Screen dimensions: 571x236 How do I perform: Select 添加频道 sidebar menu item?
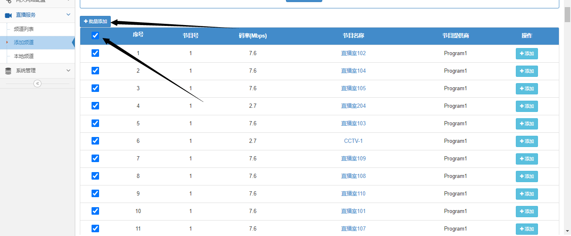(24, 43)
